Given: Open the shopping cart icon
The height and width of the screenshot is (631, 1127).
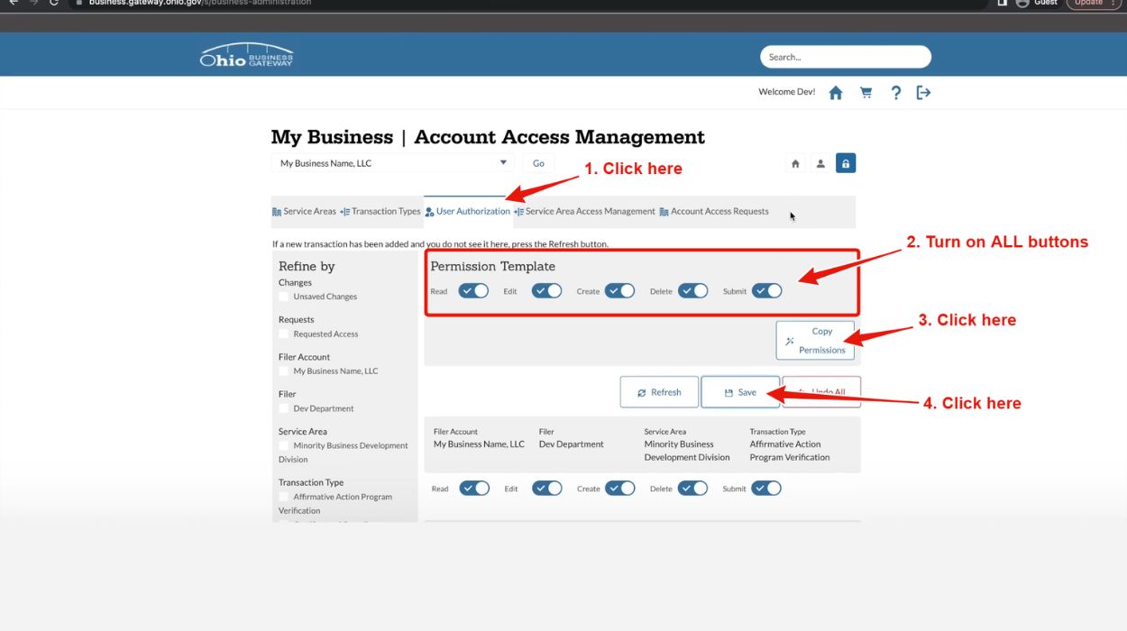Looking at the screenshot, I should click(x=866, y=93).
